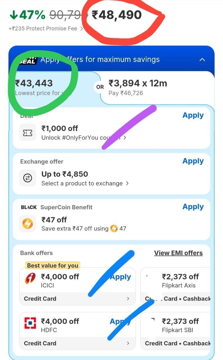Open View EMI offers link
223x360 pixels.
coord(178,253)
